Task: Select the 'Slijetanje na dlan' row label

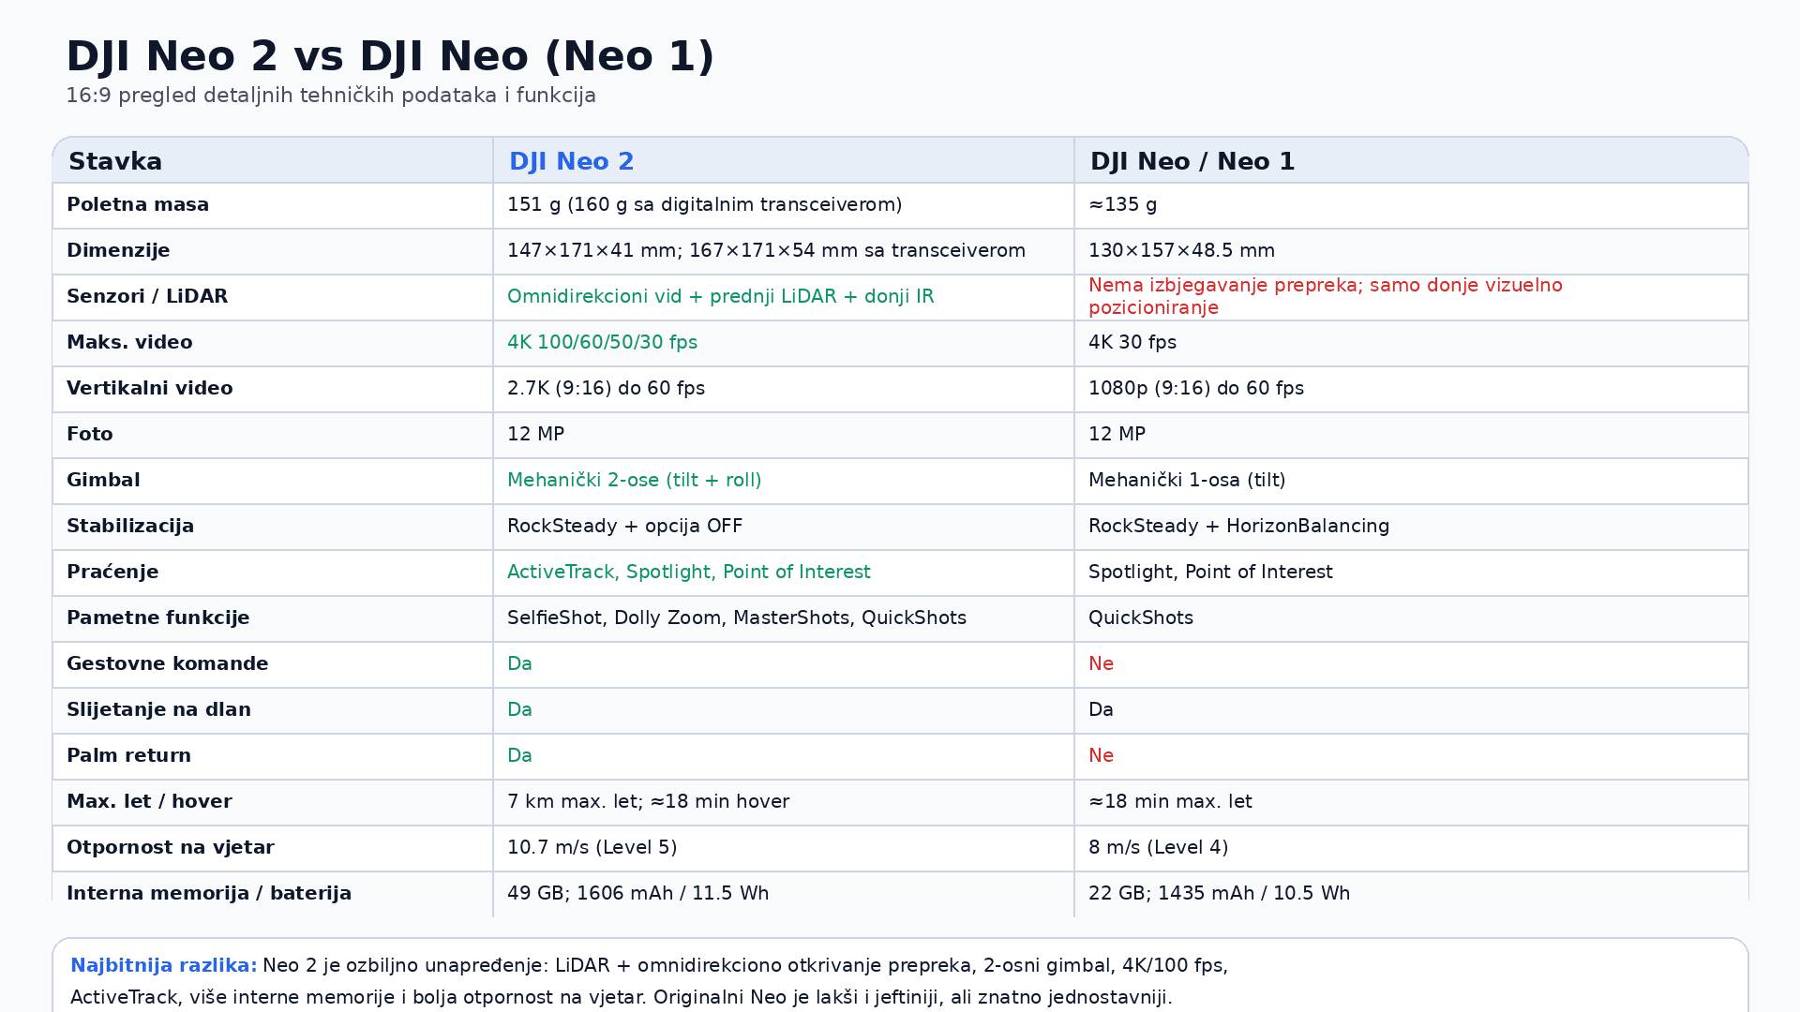Action: coord(158,709)
